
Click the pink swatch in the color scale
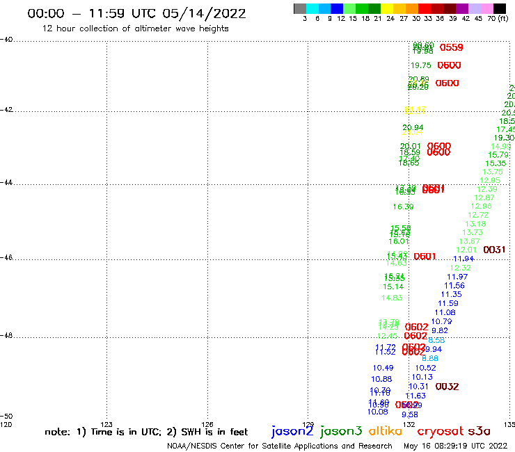coord(486,8)
